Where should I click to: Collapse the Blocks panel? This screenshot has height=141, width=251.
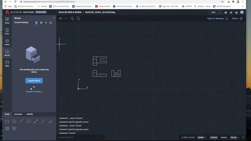click(x=54, y=18)
